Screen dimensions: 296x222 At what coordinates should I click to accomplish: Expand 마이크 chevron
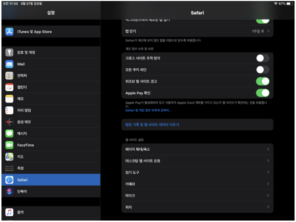[x=268, y=195]
